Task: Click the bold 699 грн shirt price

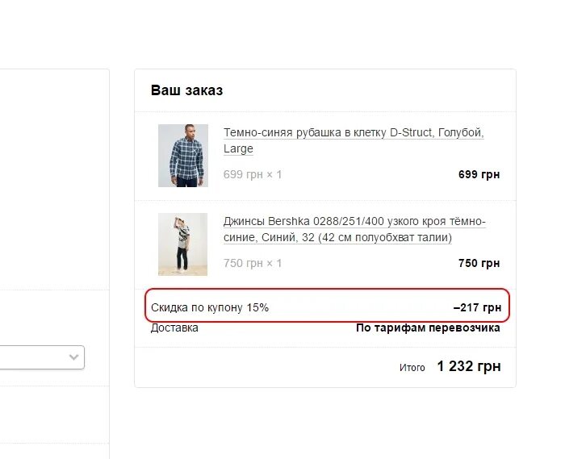Action: 479,174
